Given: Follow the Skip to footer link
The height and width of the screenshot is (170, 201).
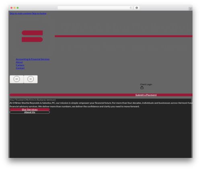Looking at the screenshot, I should tap(39, 13).
